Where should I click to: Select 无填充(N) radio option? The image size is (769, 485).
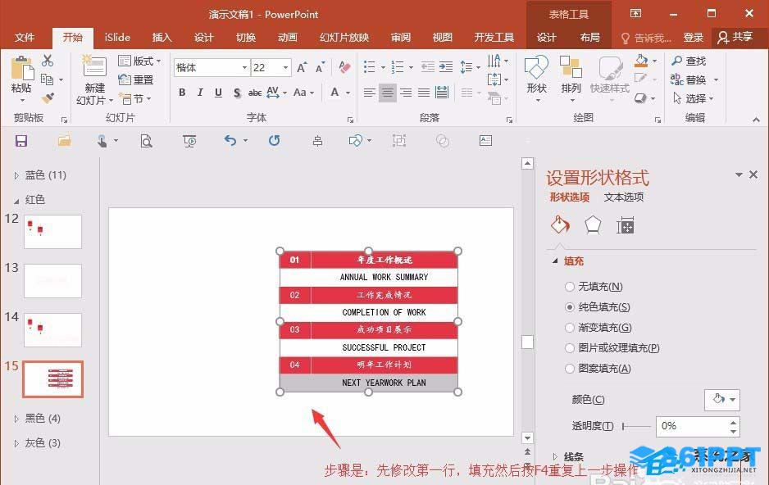pyautogui.click(x=570, y=287)
